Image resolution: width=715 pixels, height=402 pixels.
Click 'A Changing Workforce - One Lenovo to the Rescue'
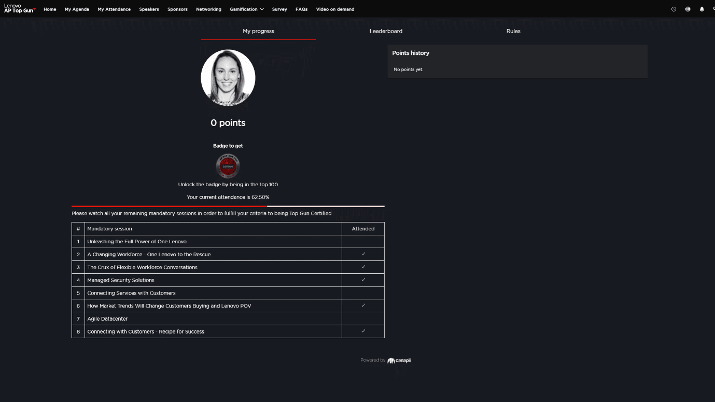[x=149, y=255]
